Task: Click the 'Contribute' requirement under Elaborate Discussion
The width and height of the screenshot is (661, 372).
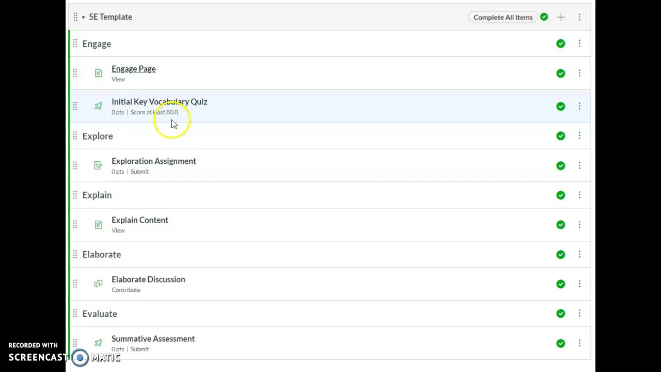Action: click(126, 290)
